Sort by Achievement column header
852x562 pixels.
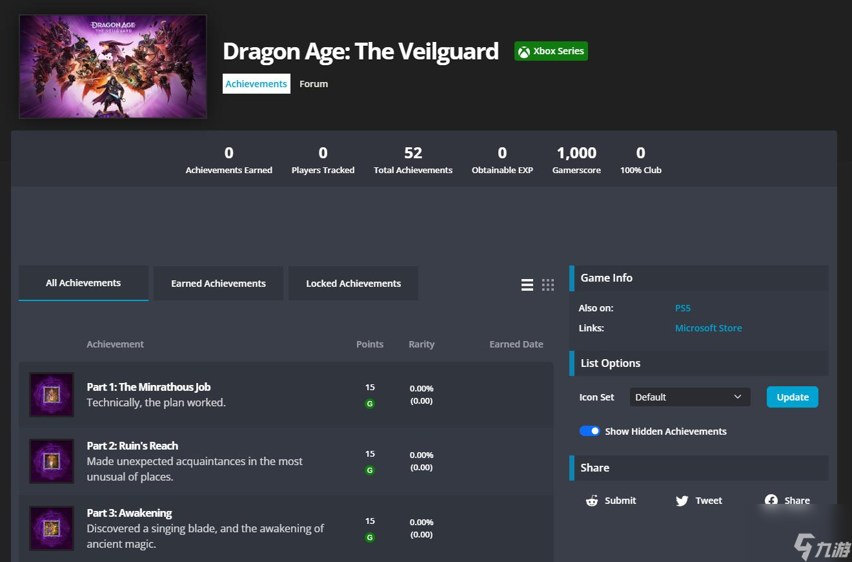116,344
